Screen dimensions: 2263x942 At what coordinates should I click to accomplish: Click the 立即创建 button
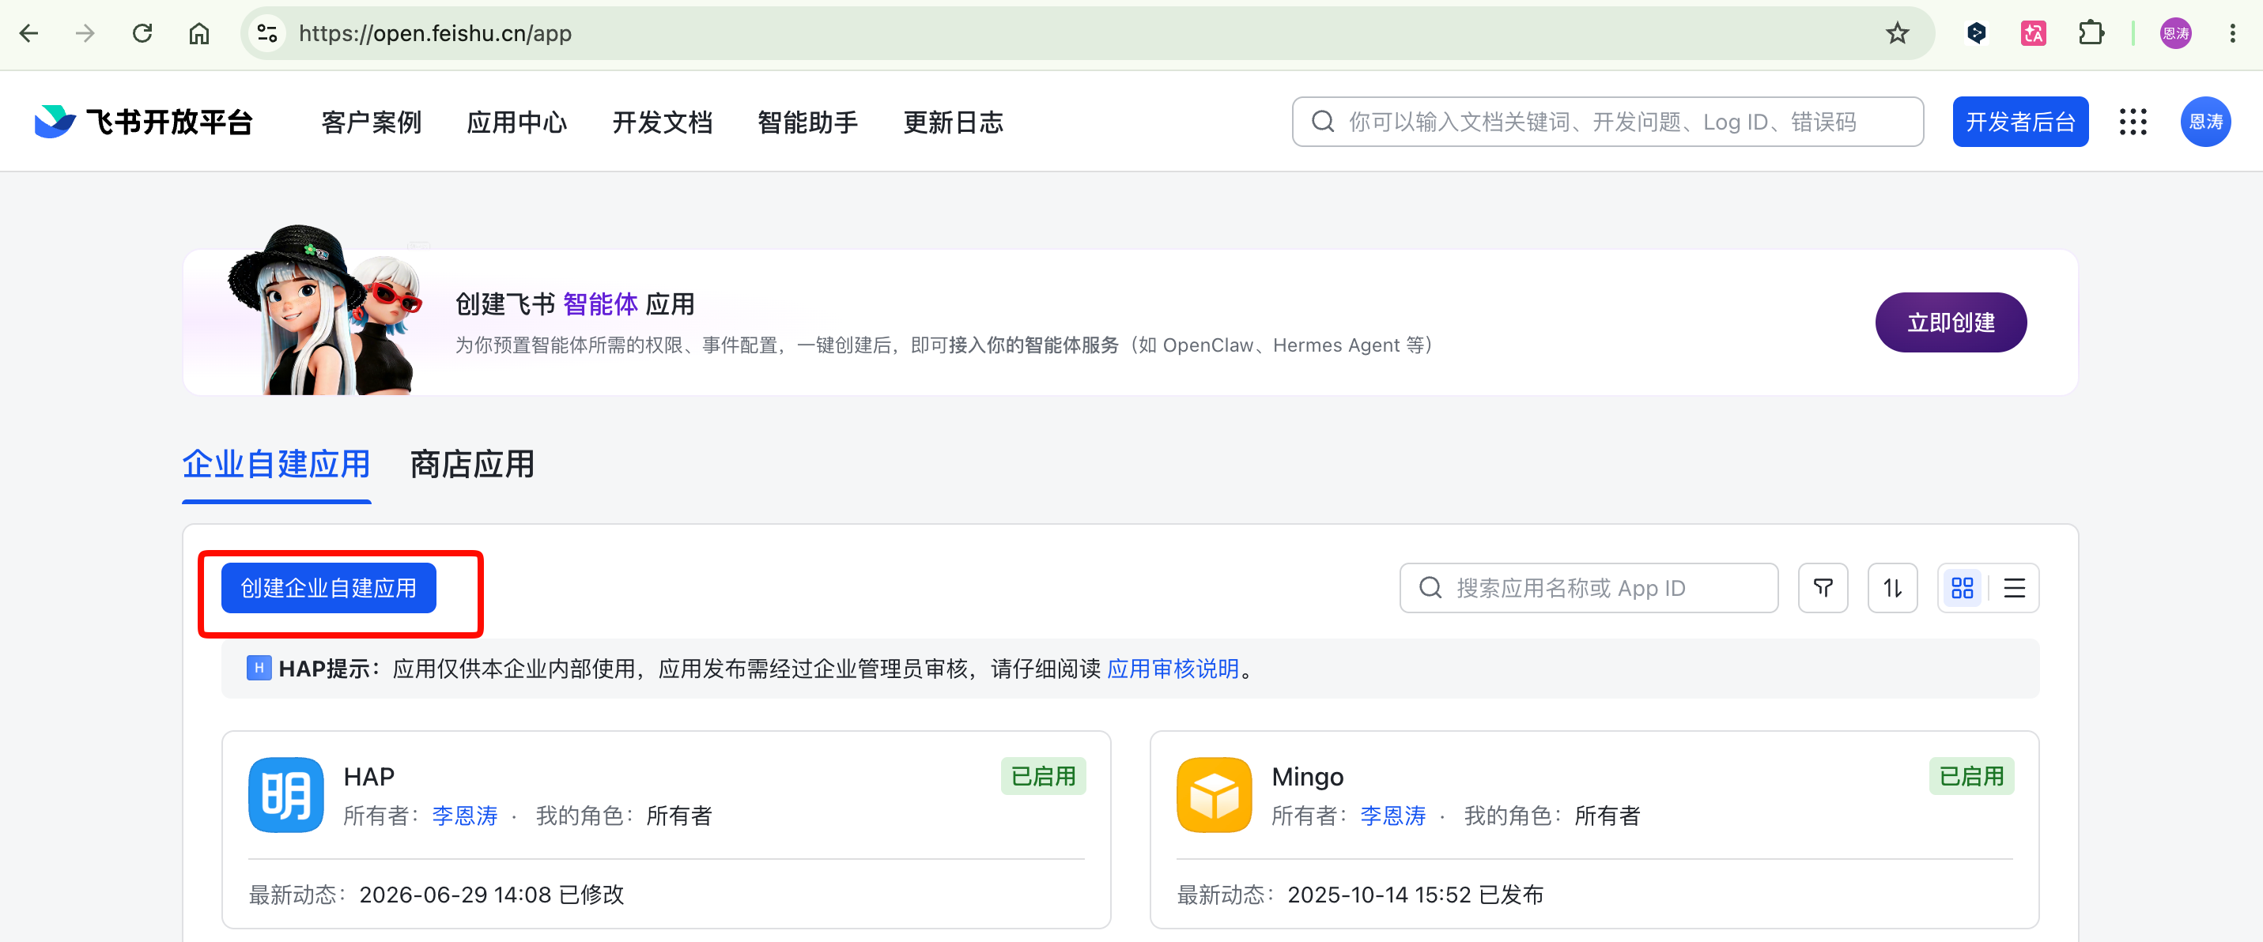1951,322
